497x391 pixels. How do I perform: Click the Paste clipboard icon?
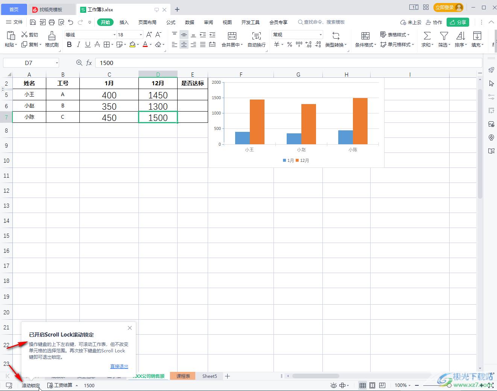[11, 35]
